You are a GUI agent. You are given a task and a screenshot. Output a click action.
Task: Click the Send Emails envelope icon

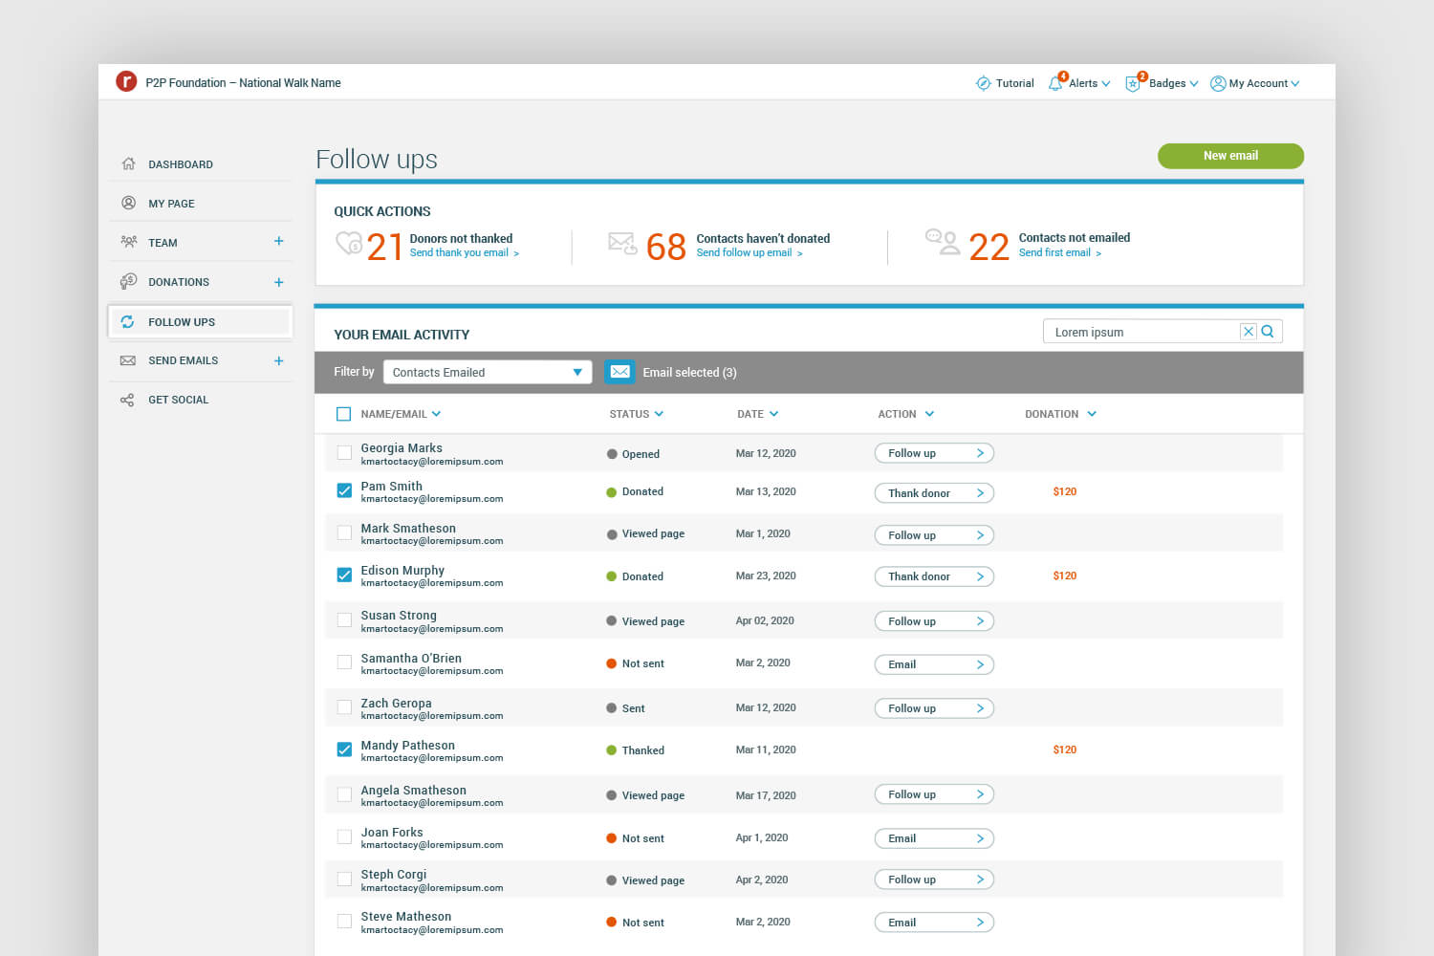click(x=127, y=360)
